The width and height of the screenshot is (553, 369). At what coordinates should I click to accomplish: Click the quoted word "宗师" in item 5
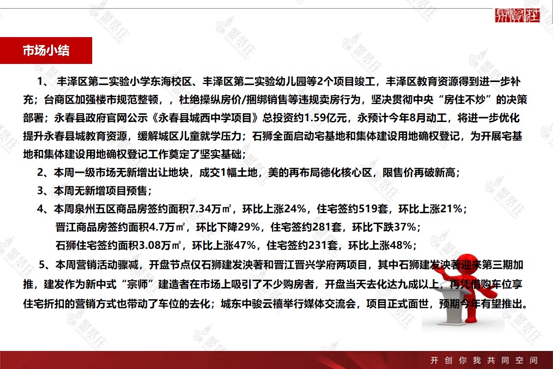click(x=137, y=284)
